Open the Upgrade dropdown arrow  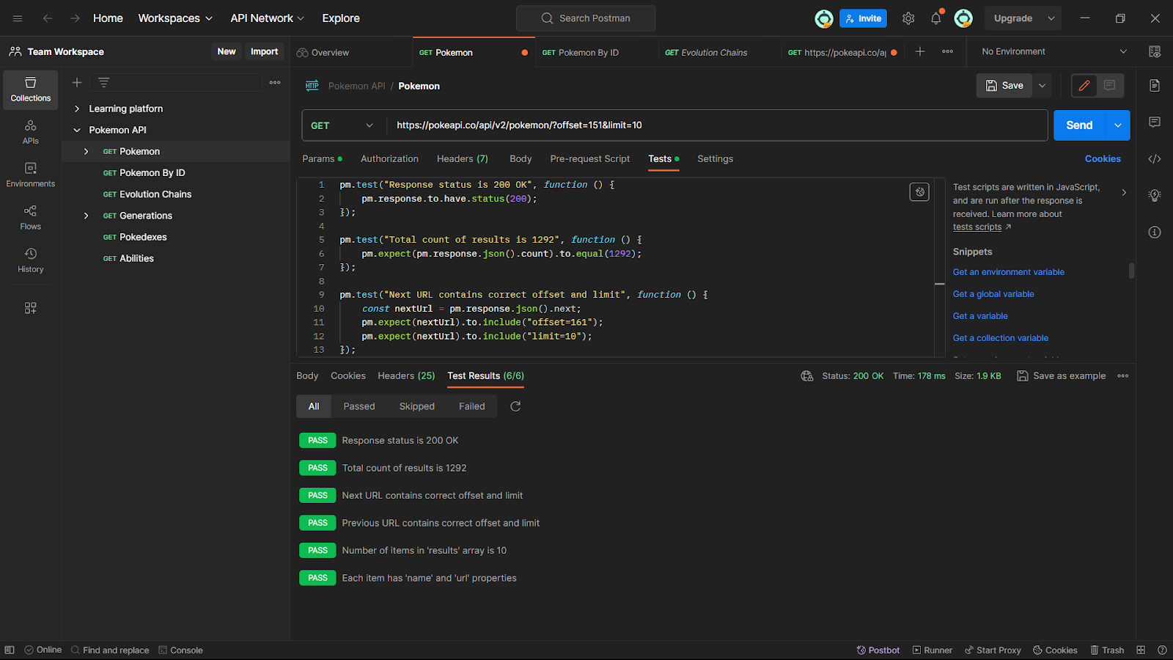1051,18
